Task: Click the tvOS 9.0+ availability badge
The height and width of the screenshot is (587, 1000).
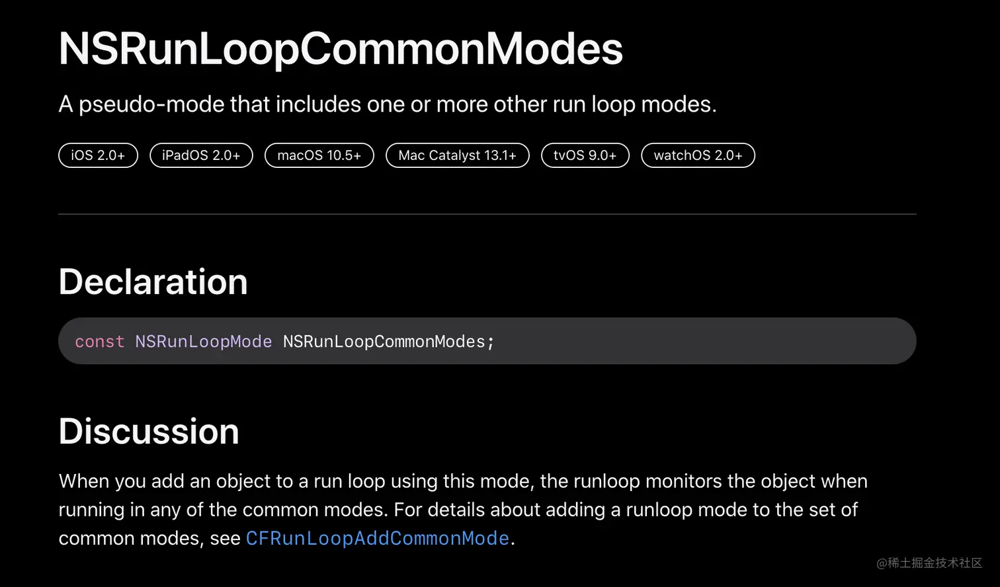Action: tap(585, 155)
